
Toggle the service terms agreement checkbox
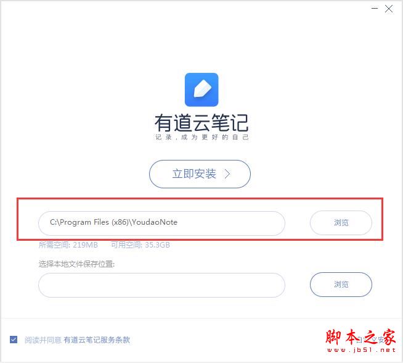[14, 340]
